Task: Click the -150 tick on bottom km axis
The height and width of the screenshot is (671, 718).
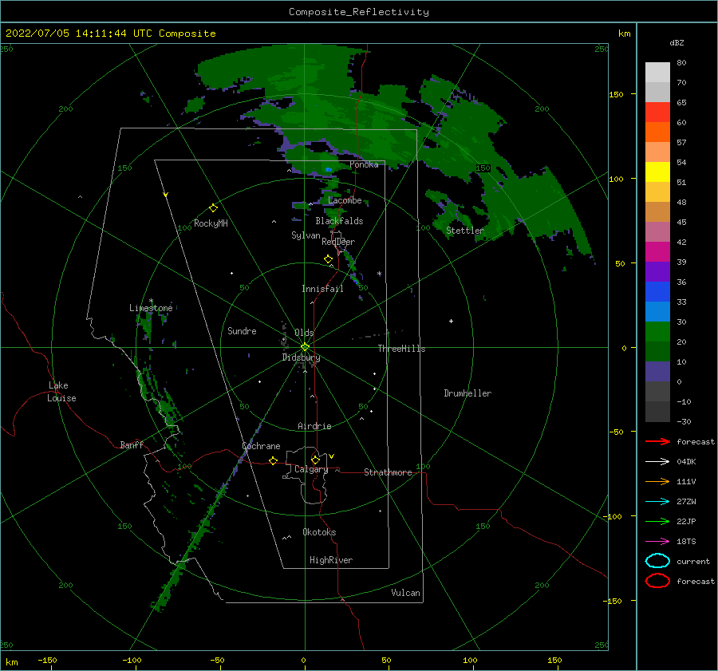Action: click(x=47, y=660)
